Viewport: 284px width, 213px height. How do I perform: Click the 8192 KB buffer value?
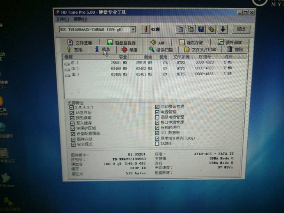click(x=138, y=168)
